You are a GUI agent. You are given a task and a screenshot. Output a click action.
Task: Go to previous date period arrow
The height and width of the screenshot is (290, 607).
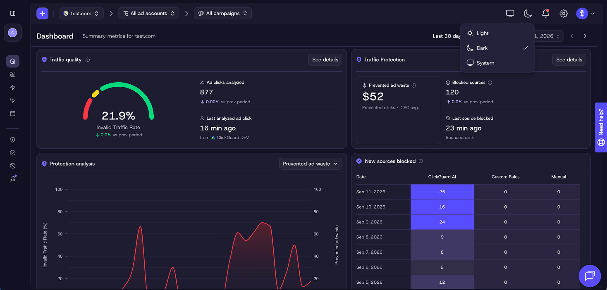pyautogui.click(x=572, y=36)
